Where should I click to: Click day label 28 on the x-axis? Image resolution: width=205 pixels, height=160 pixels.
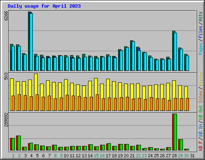click(x=174, y=156)
